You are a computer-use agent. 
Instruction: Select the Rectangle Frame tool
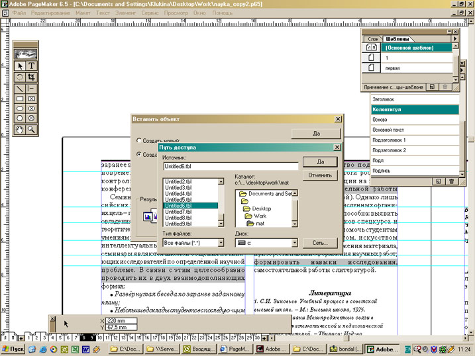[32, 99]
